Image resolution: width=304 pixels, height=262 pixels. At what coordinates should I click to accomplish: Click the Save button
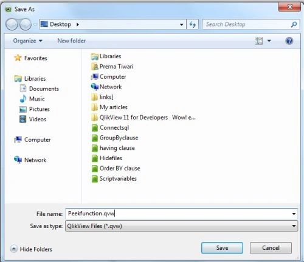click(222, 248)
